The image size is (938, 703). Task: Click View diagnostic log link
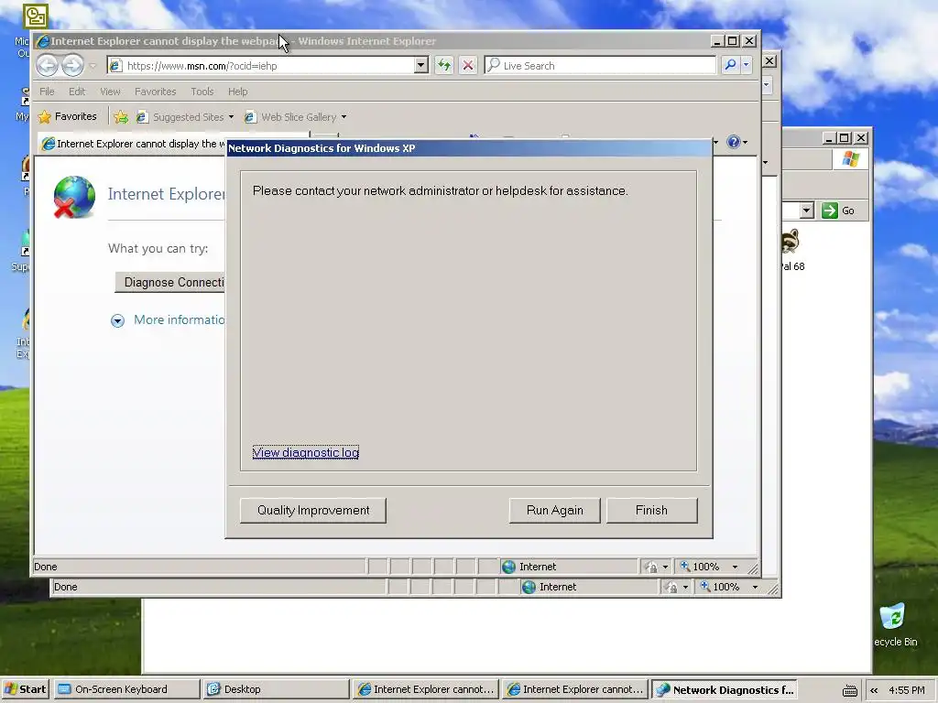coord(306,452)
